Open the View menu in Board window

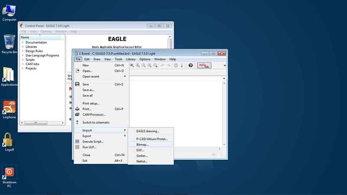point(108,59)
